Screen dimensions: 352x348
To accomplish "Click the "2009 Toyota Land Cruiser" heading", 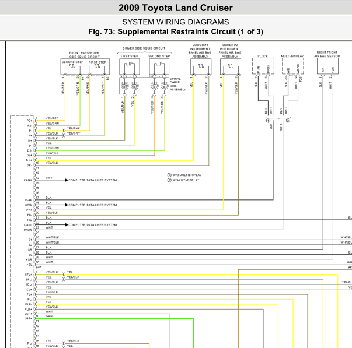I will click(x=176, y=8).
